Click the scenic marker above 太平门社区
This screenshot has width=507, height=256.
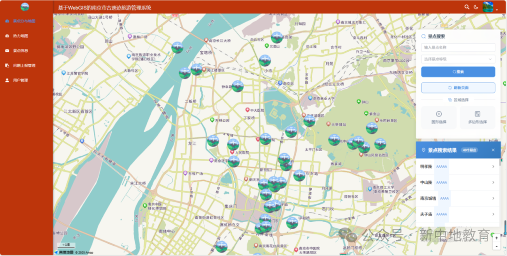click(x=309, y=121)
